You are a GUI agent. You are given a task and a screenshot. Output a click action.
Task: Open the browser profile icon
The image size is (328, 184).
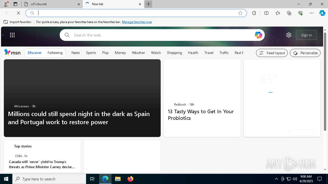pos(6,4)
